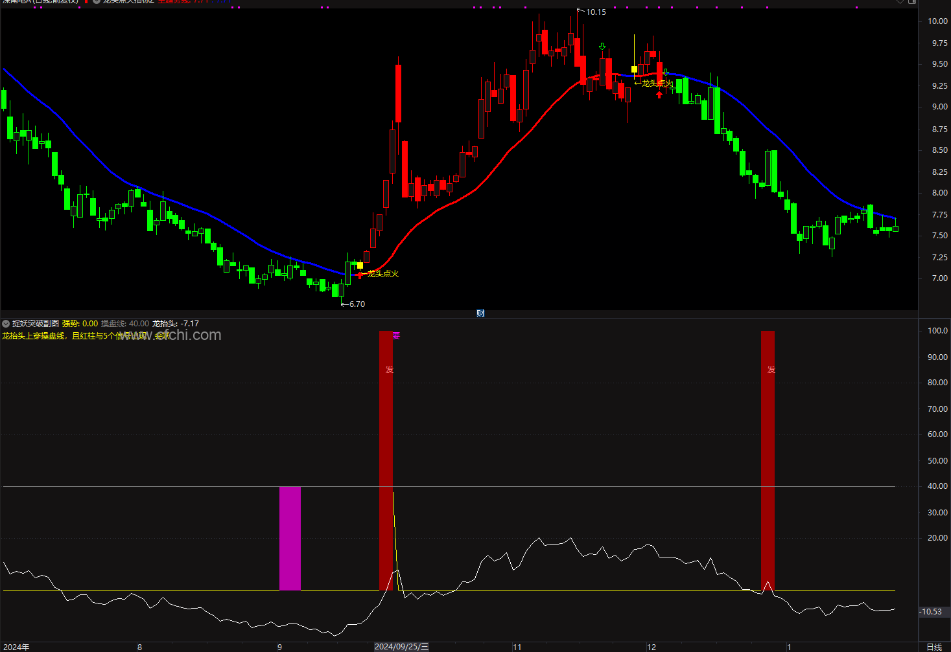Select the 2024/09/25/三 date label on the time axis
The image size is (951, 652).
401,647
